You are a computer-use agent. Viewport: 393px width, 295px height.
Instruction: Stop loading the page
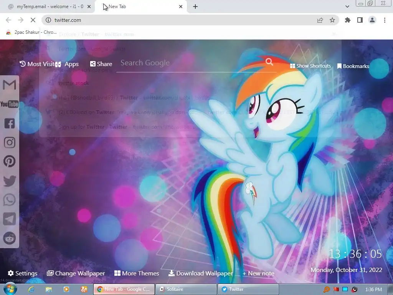pyautogui.click(x=33, y=20)
